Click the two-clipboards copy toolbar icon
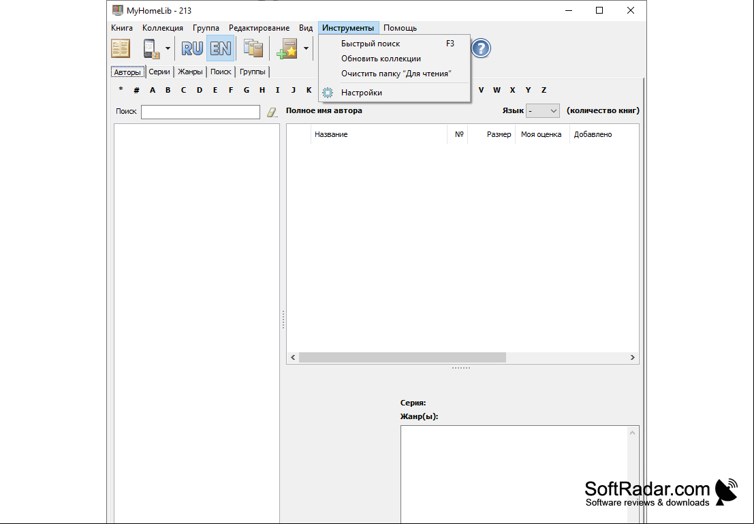The image size is (754, 524). tap(253, 48)
